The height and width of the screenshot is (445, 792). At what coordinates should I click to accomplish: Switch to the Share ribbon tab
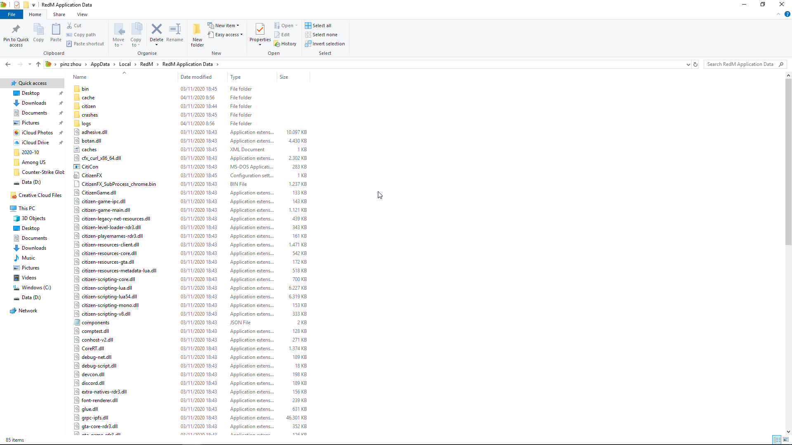click(x=59, y=14)
